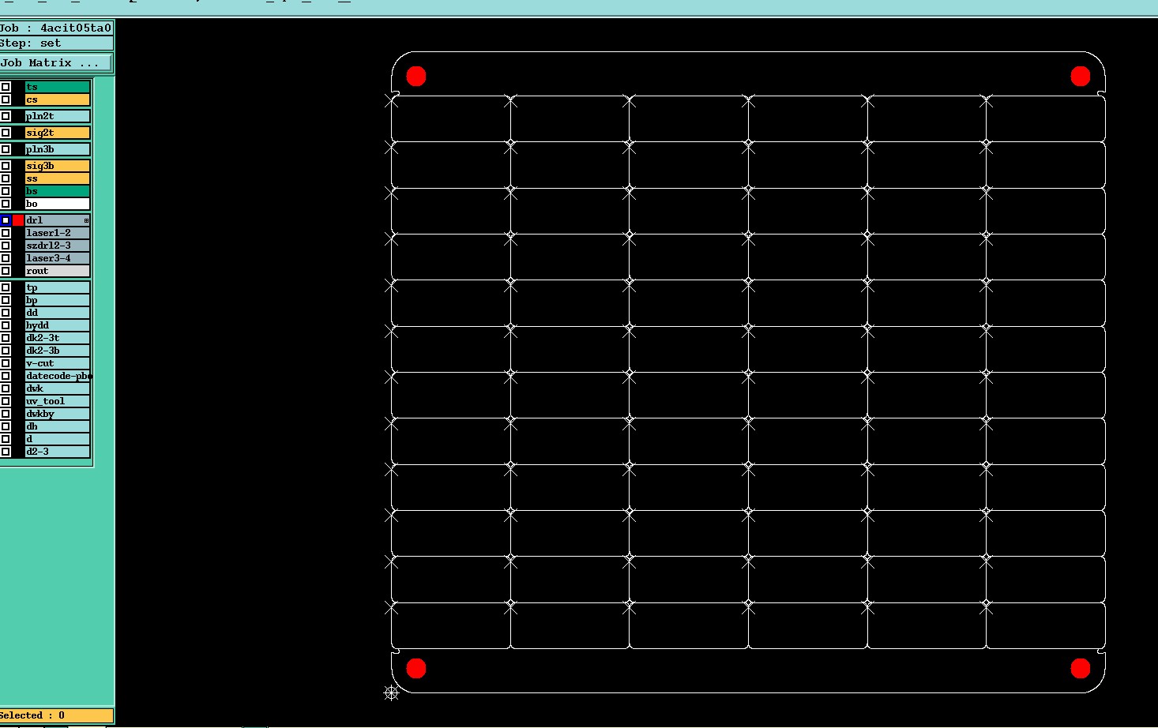Select the sig2t layer name
Image resolution: width=1158 pixels, height=728 pixels.
(x=57, y=133)
